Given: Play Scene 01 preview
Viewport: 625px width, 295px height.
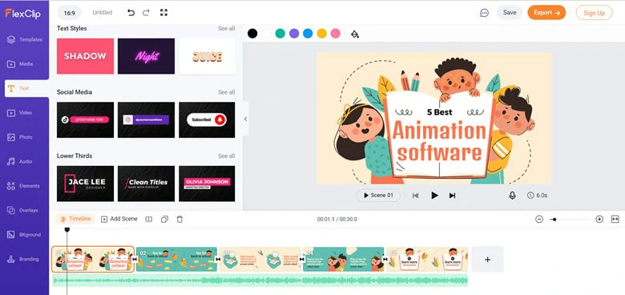Looking at the screenshot, I should tap(378, 196).
